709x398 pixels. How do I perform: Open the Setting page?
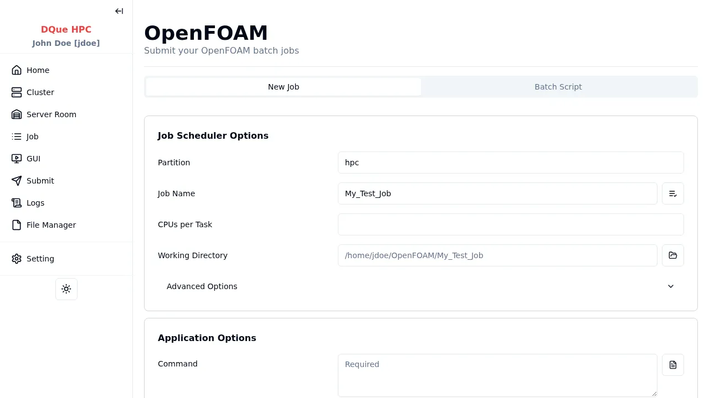click(x=40, y=259)
